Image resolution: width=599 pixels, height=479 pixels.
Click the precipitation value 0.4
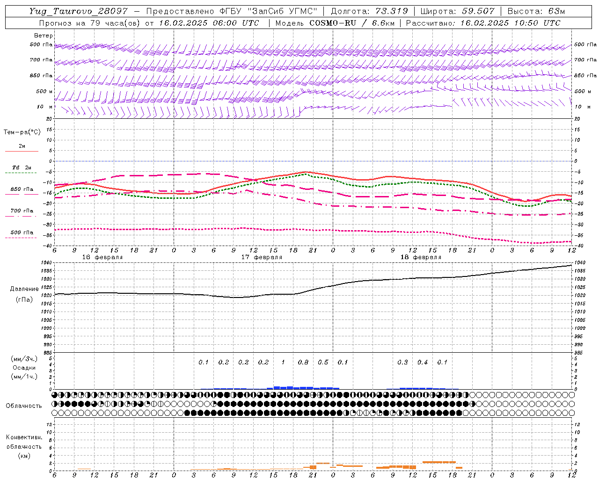click(423, 363)
